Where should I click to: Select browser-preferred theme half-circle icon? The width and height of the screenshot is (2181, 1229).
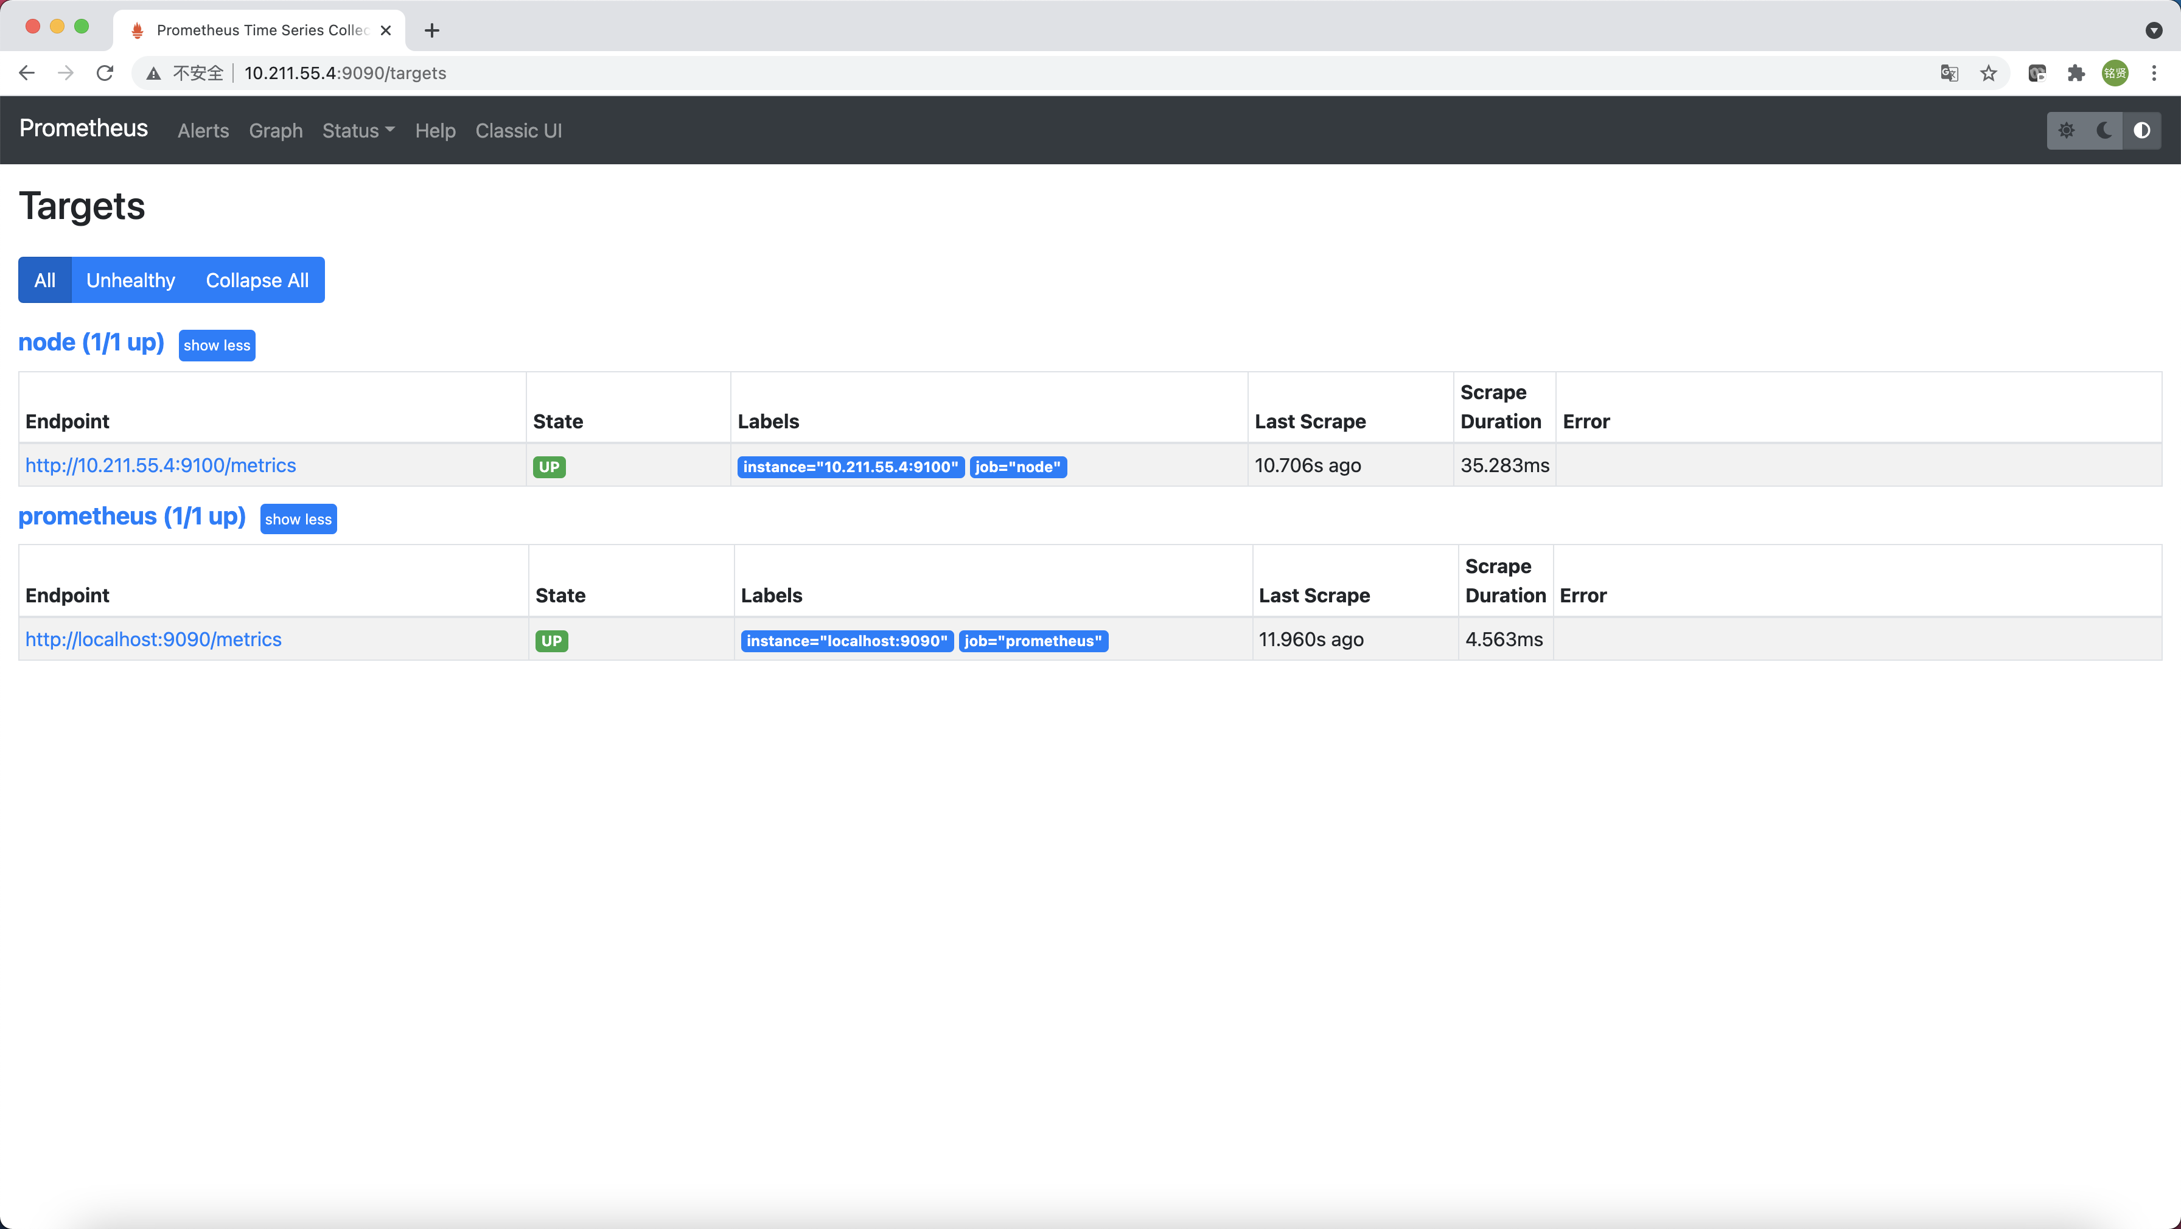pyautogui.click(x=2141, y=130)
